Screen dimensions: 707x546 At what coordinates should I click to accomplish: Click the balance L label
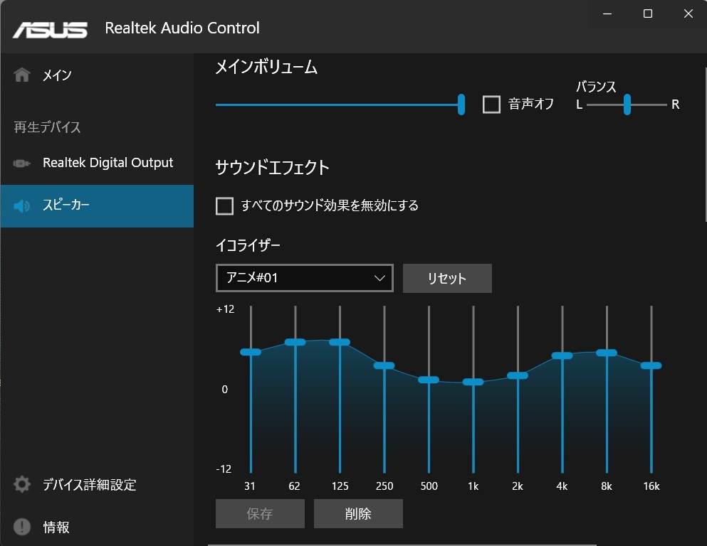click(x=580, y=105)
